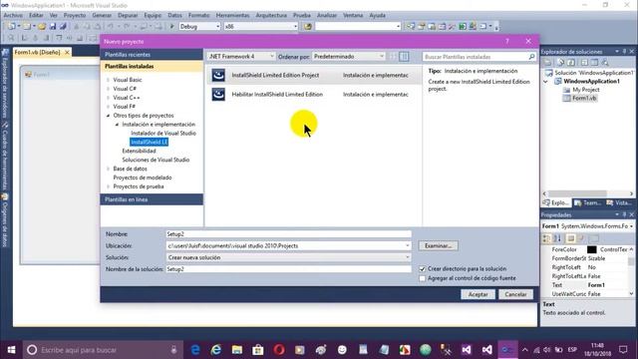Click the Nombre de la solución field
Image resolution: width=638 pixels, height=359 pixels.
click(x=288, y=269)
